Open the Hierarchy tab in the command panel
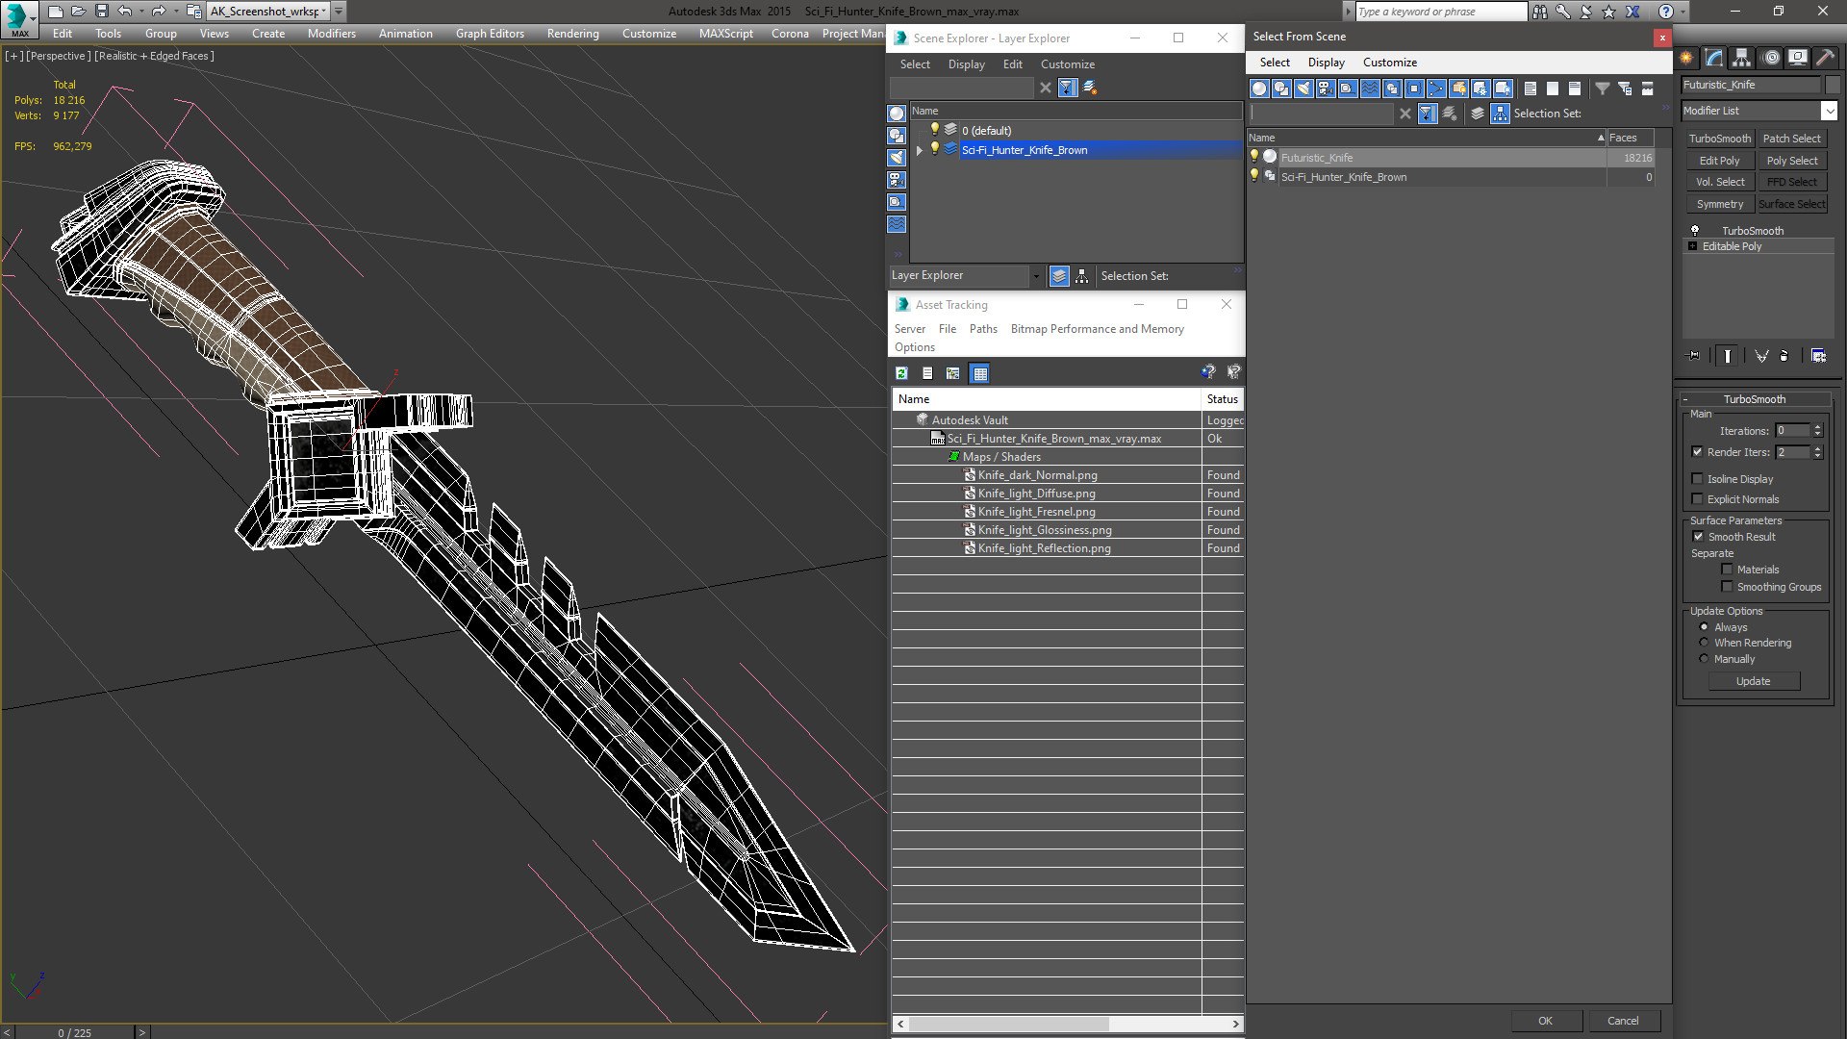 1741,58
